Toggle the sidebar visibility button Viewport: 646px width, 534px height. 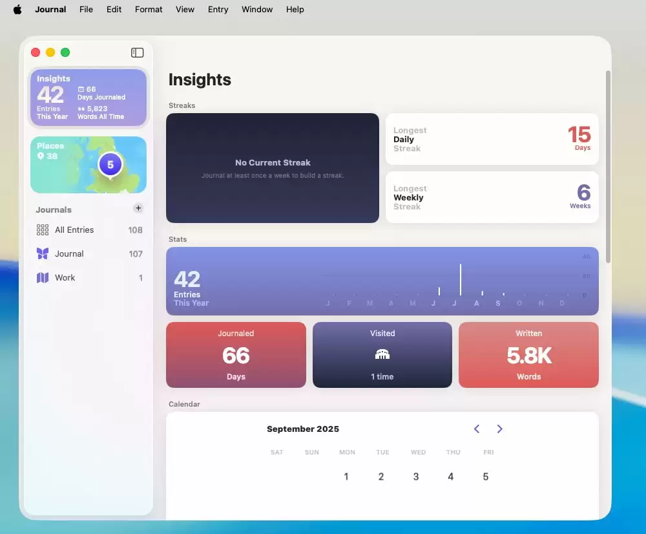tap(137, 52)
